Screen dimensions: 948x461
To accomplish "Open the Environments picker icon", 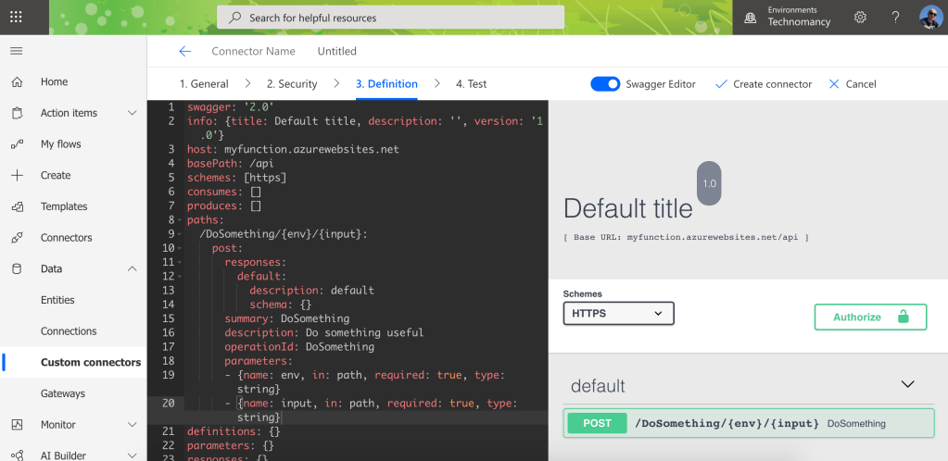I will click(x=751, y=17).
